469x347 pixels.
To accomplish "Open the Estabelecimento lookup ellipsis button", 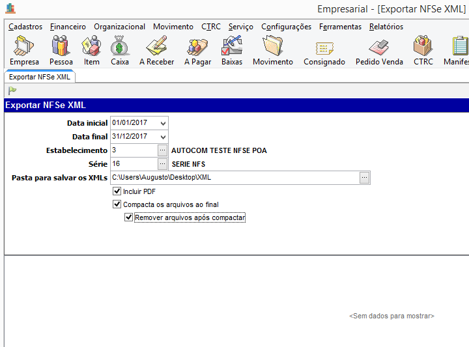I will click(162, 150).
